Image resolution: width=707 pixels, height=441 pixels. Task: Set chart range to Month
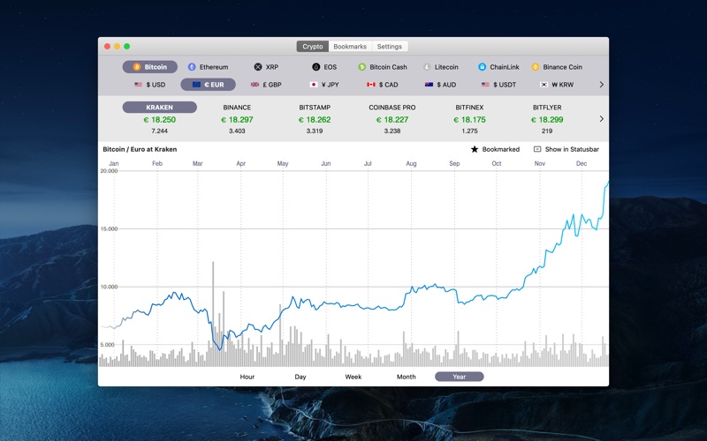click(407, 377)
